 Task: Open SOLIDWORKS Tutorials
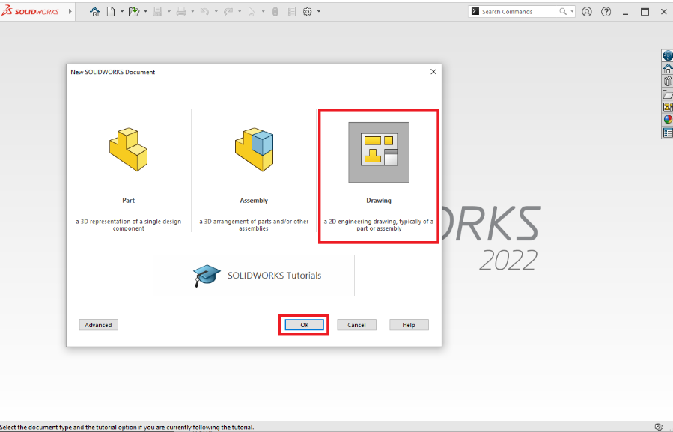(x=254, y=275)
